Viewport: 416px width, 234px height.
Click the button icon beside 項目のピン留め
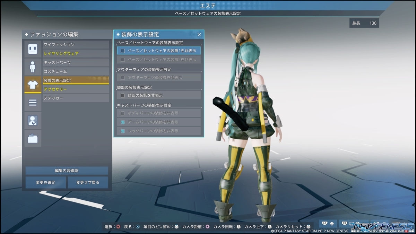[176, 227]
